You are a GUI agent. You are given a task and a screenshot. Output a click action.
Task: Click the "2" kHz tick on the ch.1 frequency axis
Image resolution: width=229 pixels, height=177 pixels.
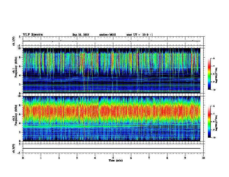(x=20, y=84)
